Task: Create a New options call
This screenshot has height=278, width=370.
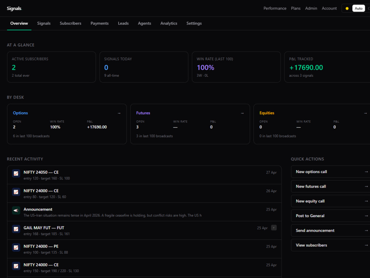Action: point(330,172)
